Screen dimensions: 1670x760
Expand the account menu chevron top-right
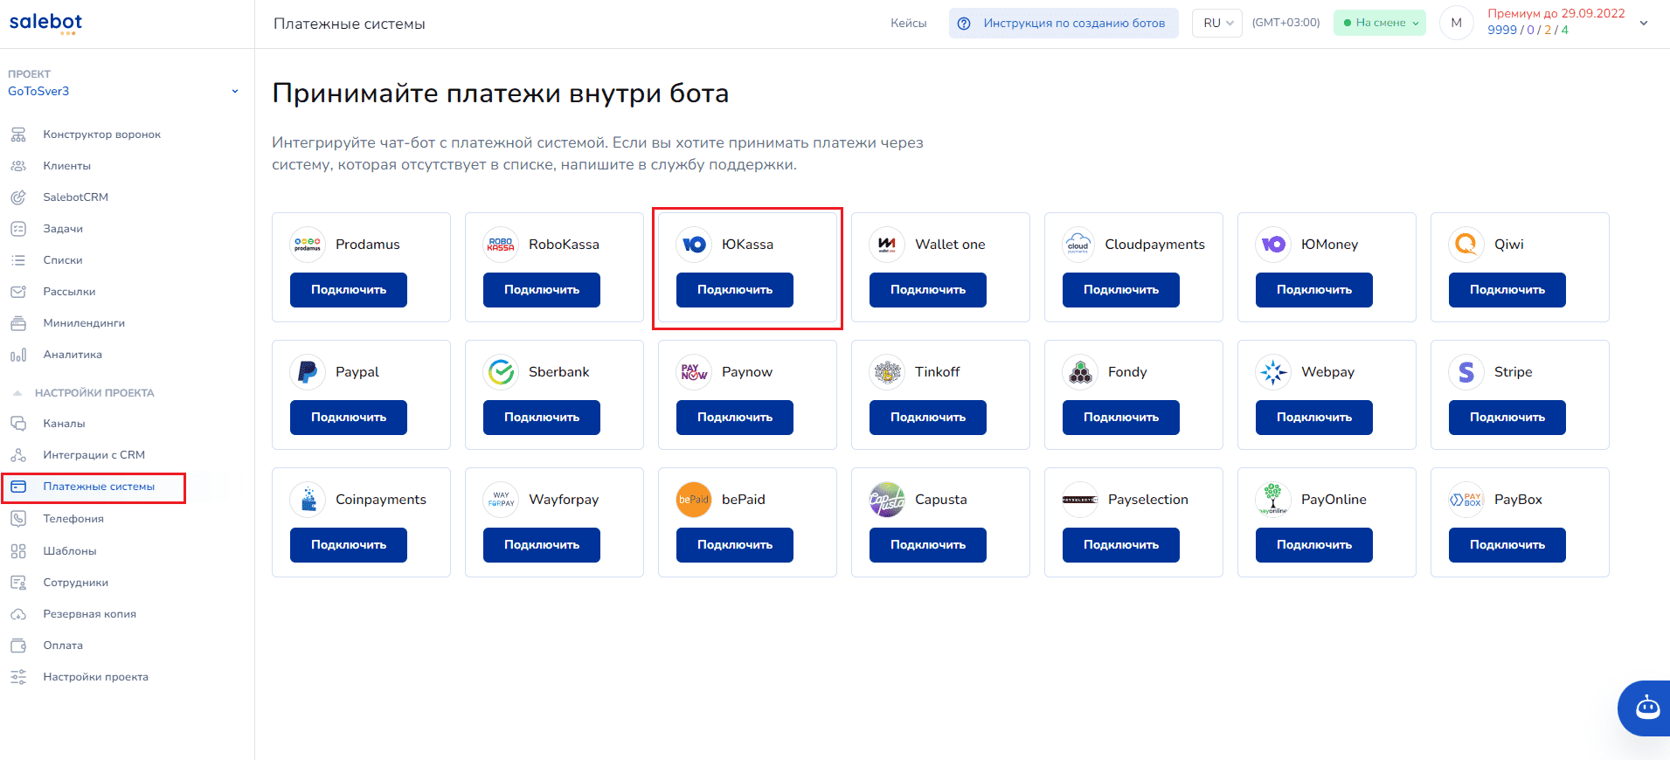point(1644,24)
